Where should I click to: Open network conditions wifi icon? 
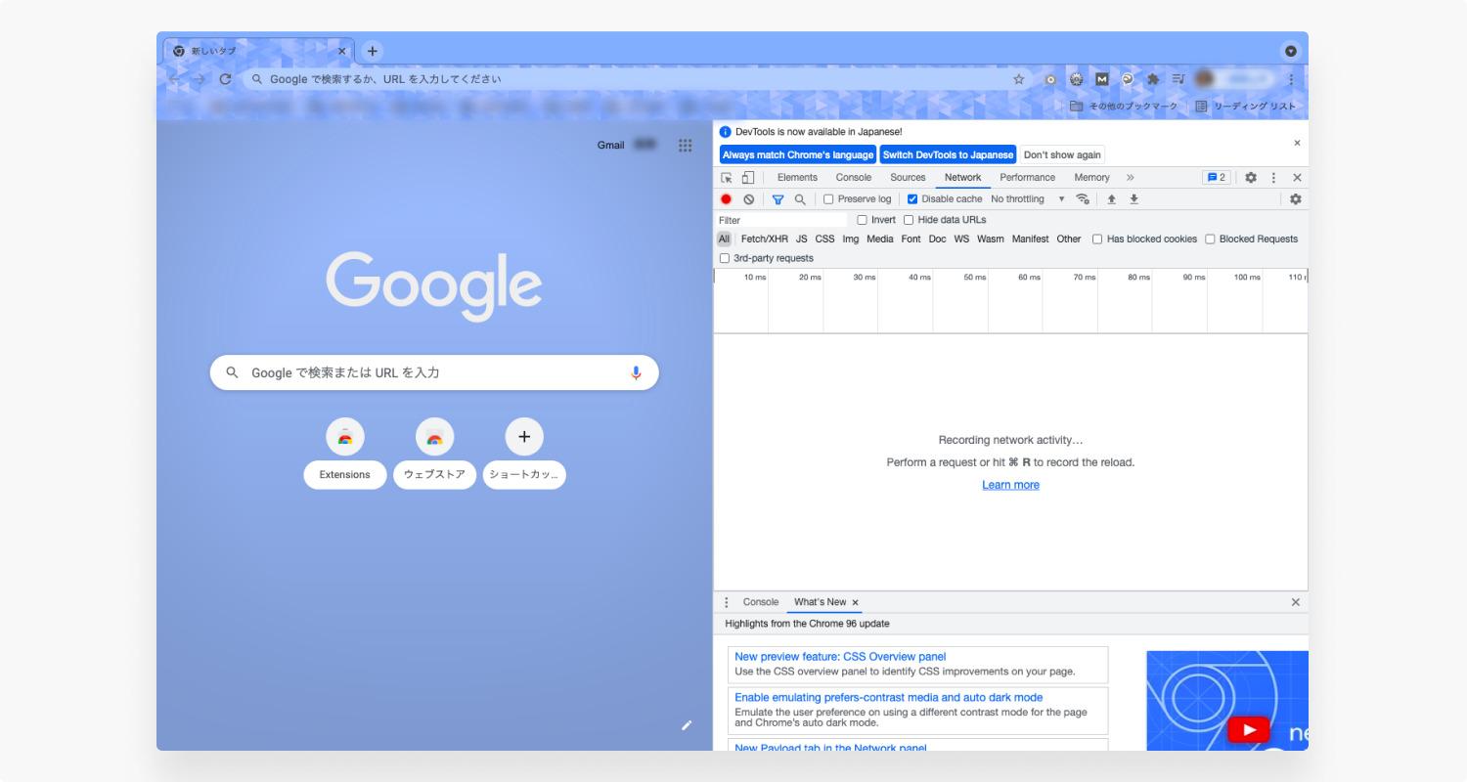1083,199
